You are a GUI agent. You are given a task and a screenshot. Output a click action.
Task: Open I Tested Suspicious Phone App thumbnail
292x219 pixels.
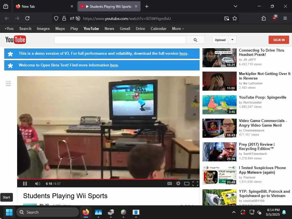219,175
